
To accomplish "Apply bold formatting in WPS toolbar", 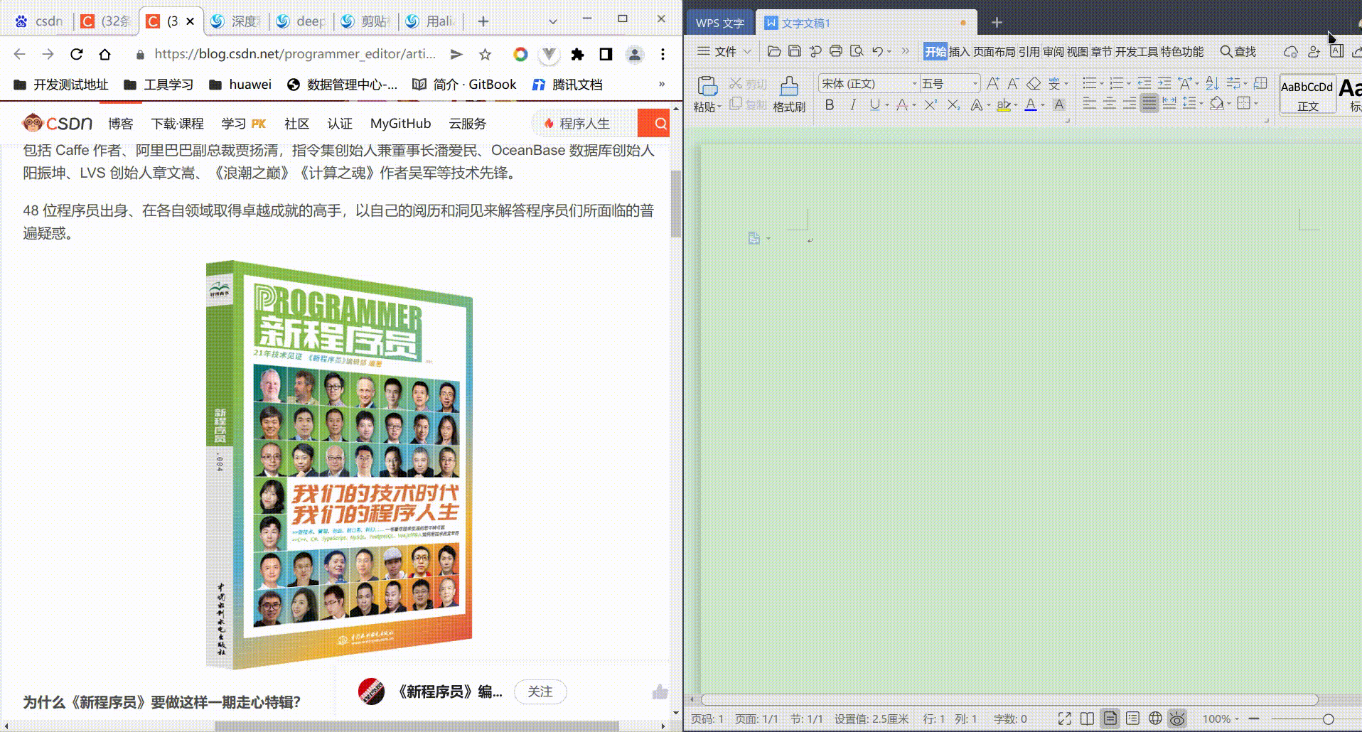I will pyautogui.click(x=830, y=104).
